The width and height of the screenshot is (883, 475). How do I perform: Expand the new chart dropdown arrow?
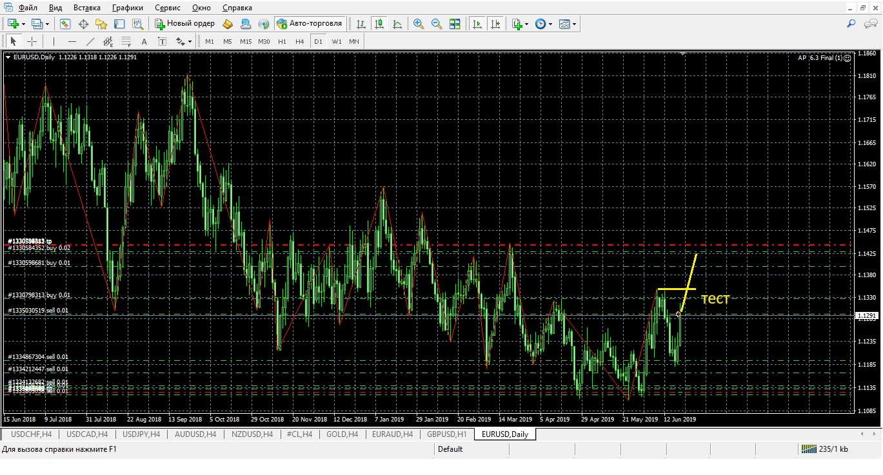(23, 24)
